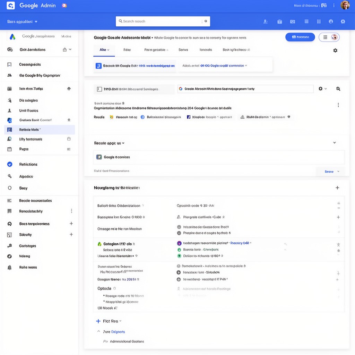Click plus icon next to Bocs tropolrentess
355x355 pixels.
pos(71,224)
